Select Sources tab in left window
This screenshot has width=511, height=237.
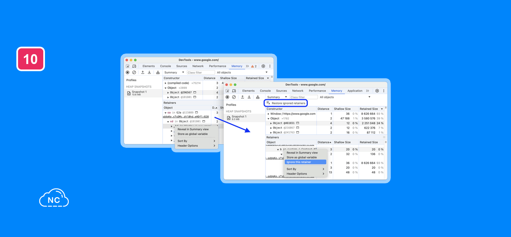point(182,66)
